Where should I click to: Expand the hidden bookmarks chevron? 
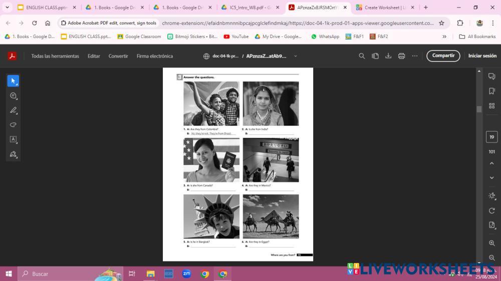pos(444,36)
